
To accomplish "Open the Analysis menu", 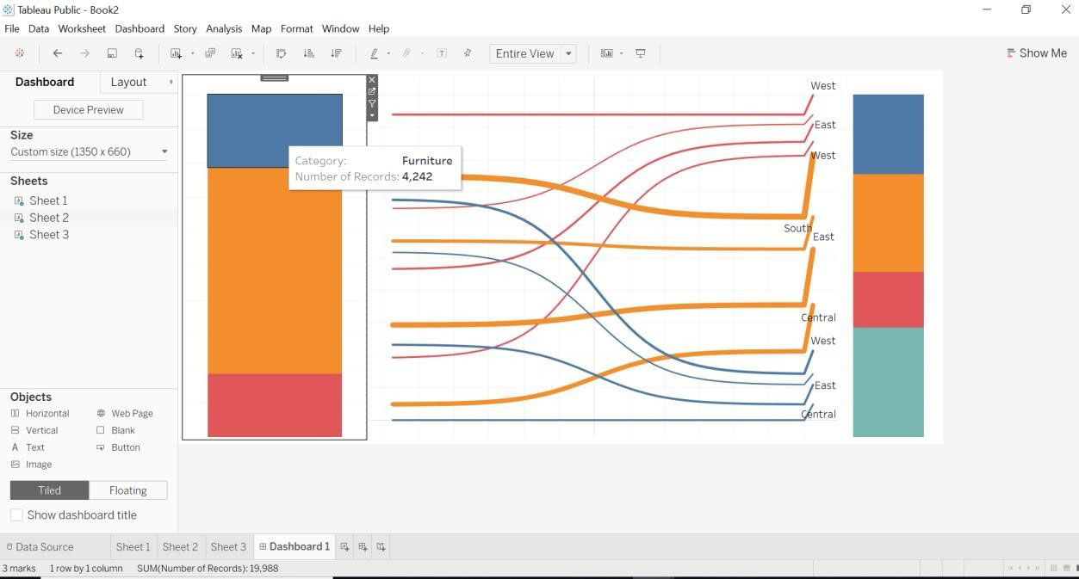I will coord(224,28).
